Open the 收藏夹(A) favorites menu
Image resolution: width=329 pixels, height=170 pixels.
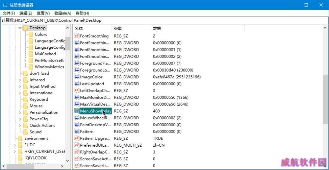(63, 13)
